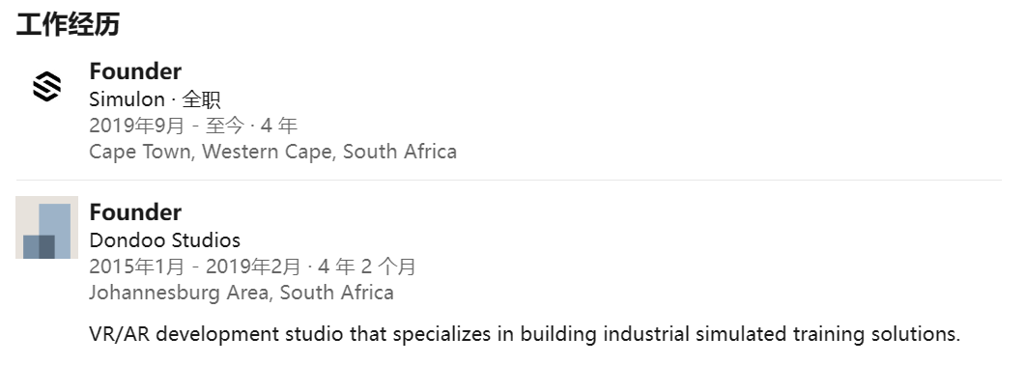Select the Founder title above Simulon
Image resolution: width=1025 pixels, height=365 pixels.
[135, 71]
